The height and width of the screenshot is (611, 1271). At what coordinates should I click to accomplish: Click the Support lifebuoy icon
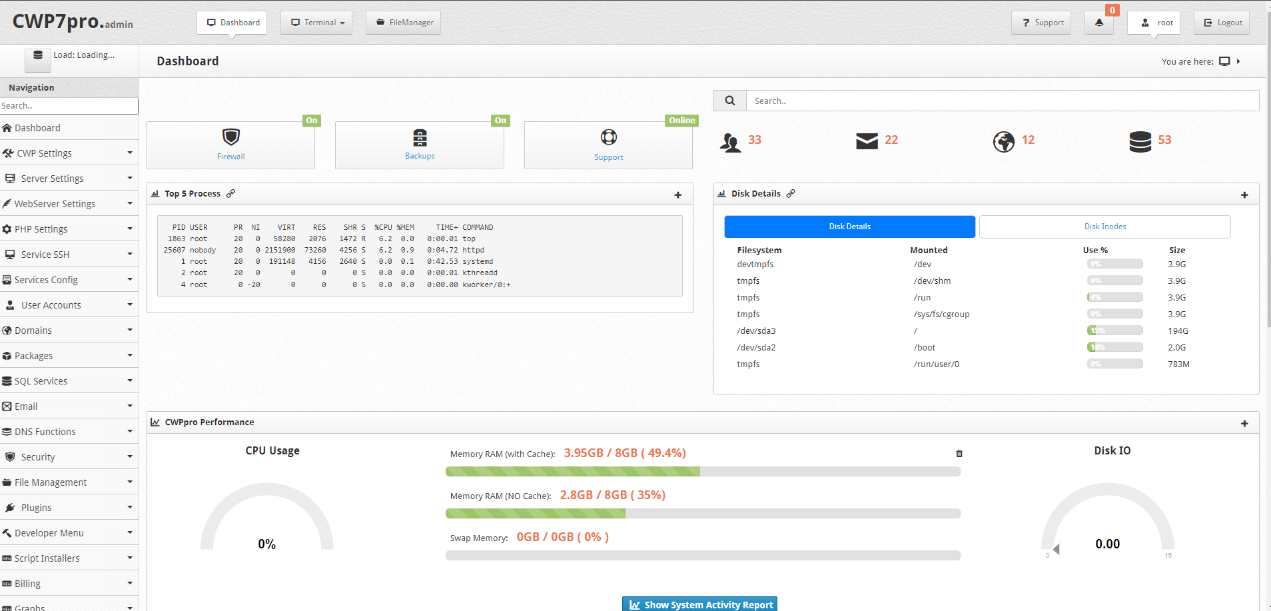pyautogui.click(x=609, y=137)
